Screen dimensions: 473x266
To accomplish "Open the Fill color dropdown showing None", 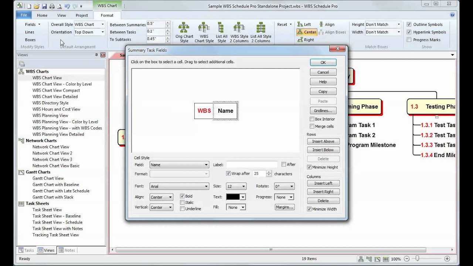I will pyautogui.click(x=236, y=207).
